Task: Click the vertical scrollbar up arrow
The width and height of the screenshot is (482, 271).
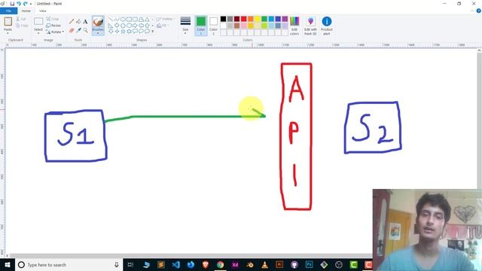Action: click(479, 50)
